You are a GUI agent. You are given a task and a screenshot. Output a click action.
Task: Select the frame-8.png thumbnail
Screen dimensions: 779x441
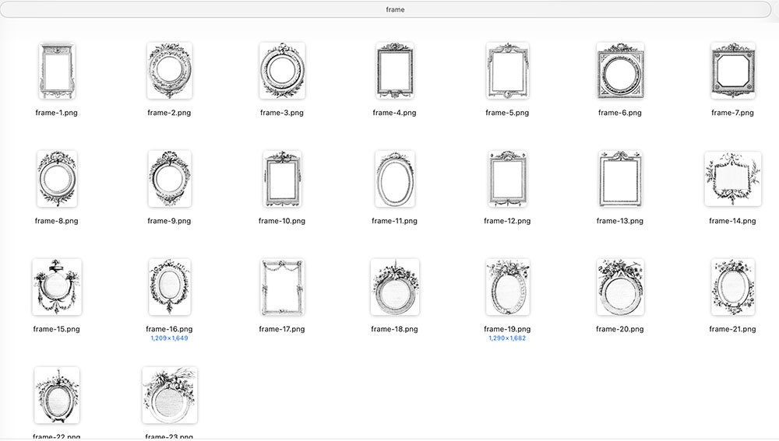tap(57, 179)
